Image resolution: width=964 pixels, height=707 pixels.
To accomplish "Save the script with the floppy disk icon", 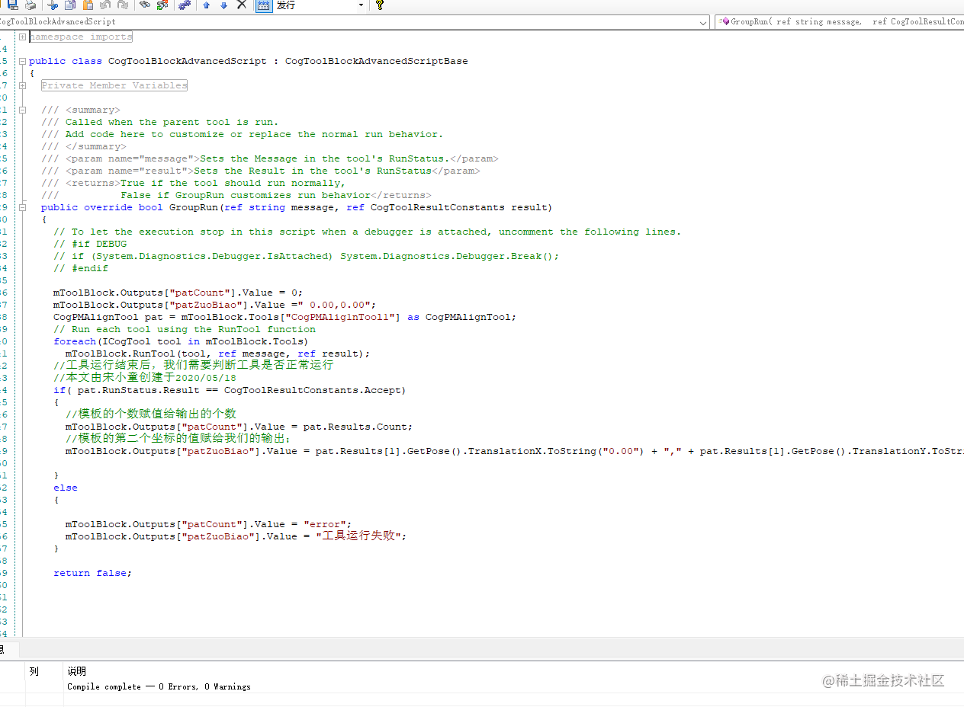I will click(12, 5).
